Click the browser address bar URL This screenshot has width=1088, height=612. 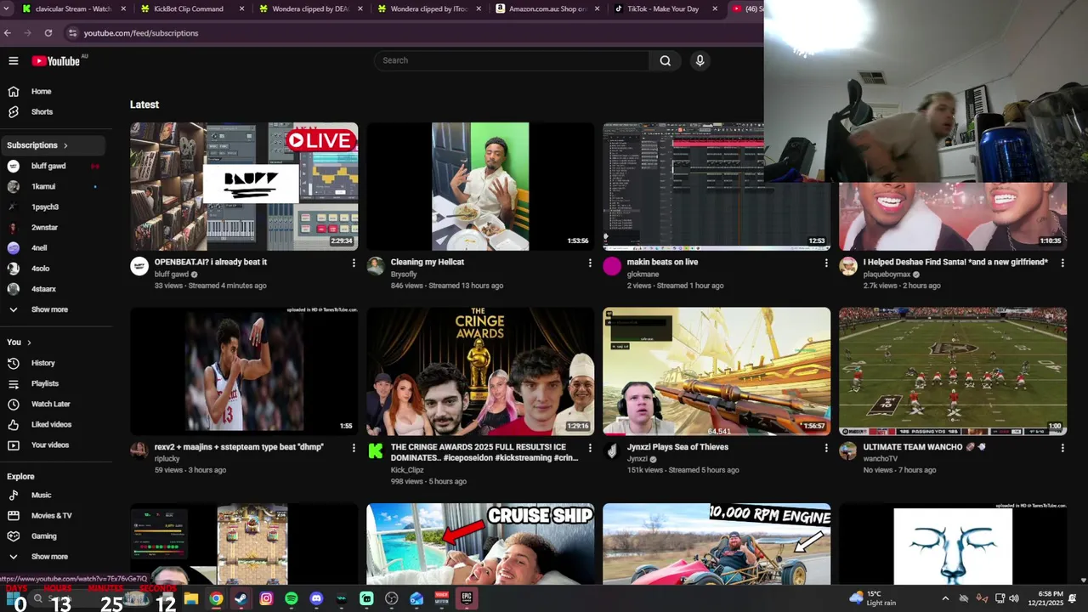click(141, 33)
